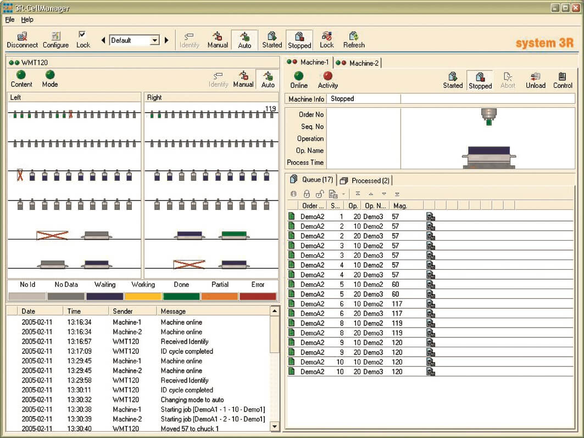Go to previous layout with left arrow
The image size is (584, 438).
click(103, 40)
